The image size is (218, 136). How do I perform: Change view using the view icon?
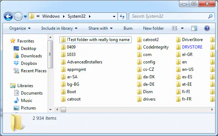point(174,28)
